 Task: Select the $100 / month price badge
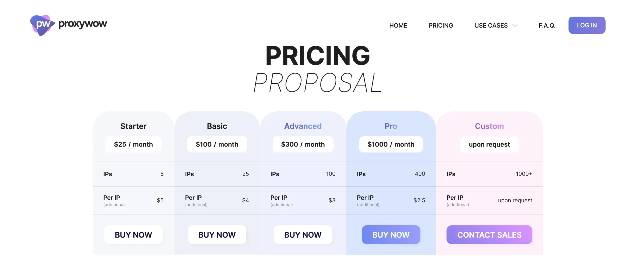tap(217, 144)
